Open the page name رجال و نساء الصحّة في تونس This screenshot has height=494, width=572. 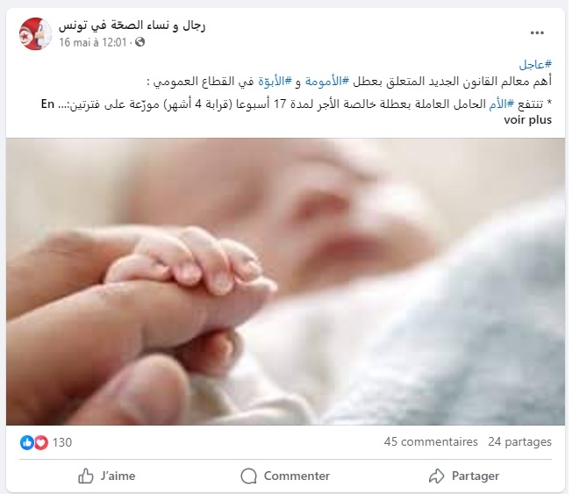[x=132, y=25]
